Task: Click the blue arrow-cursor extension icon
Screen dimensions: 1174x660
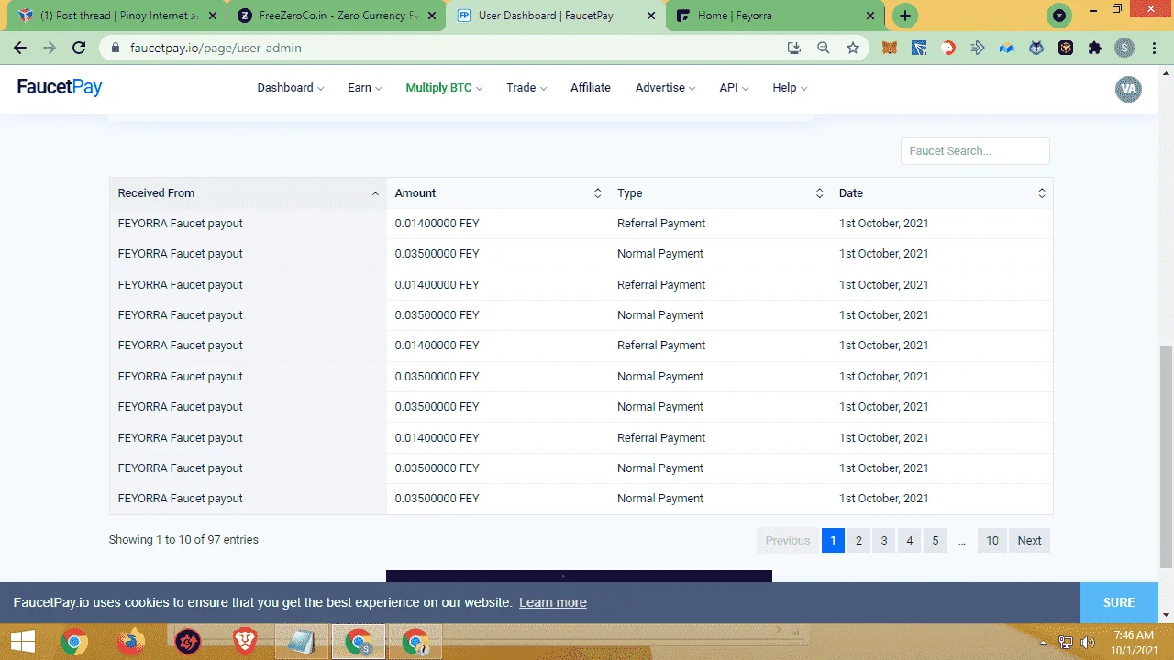Action: [919, 48]
